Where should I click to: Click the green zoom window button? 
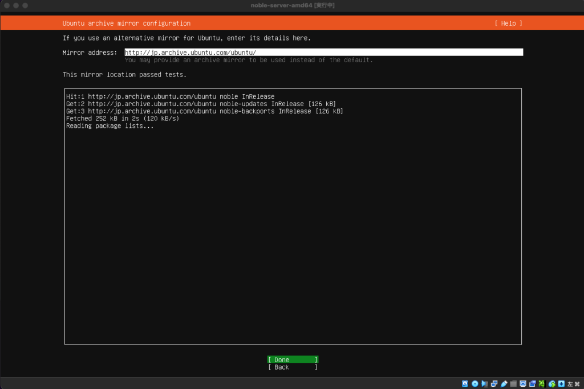(25, 5)
